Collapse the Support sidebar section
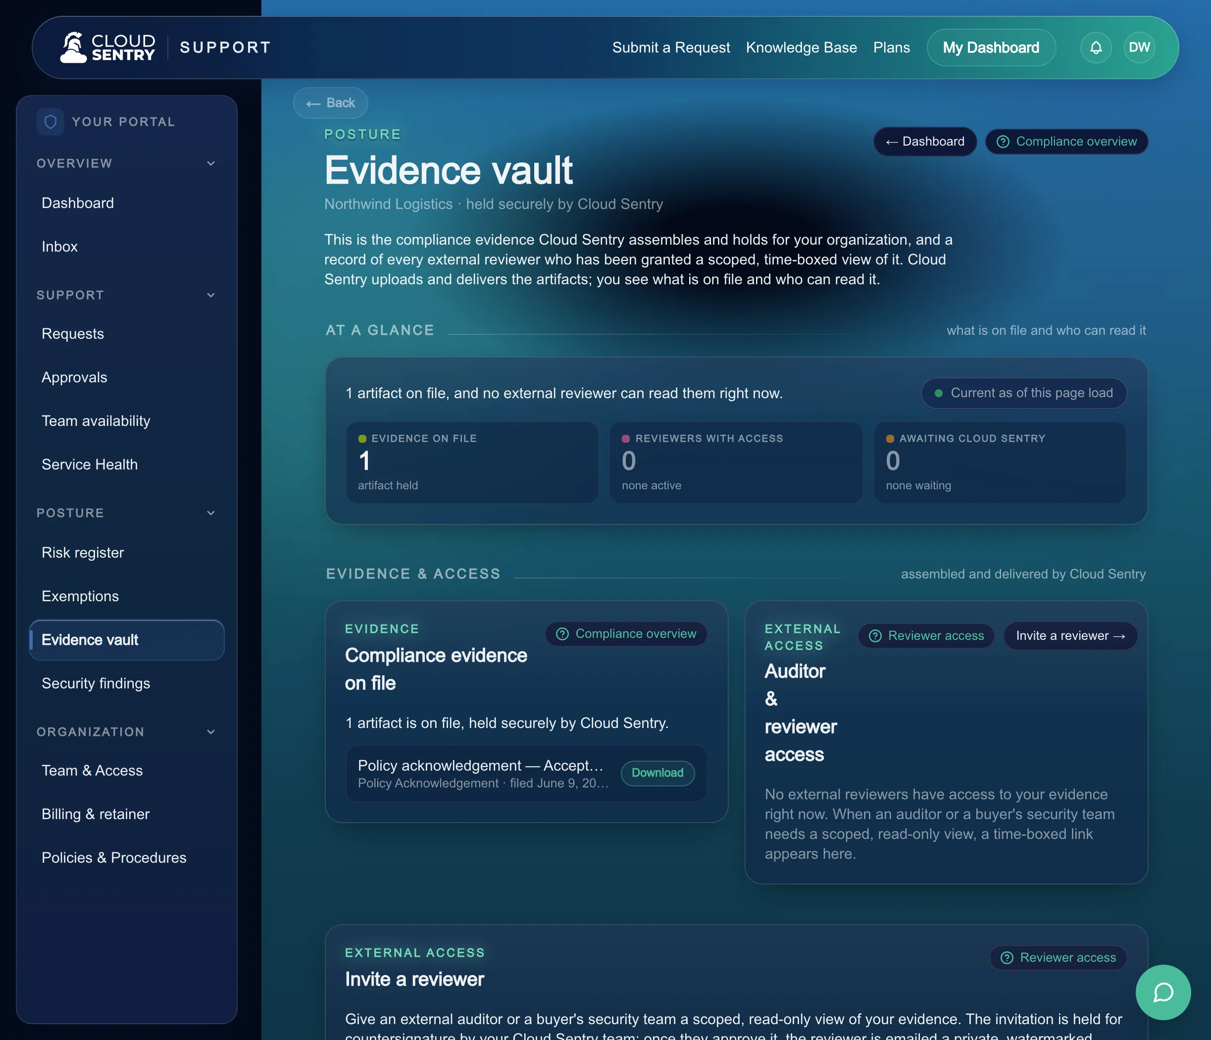The width and height of the screenshot is (1211, 1040). tap(126, 295)
